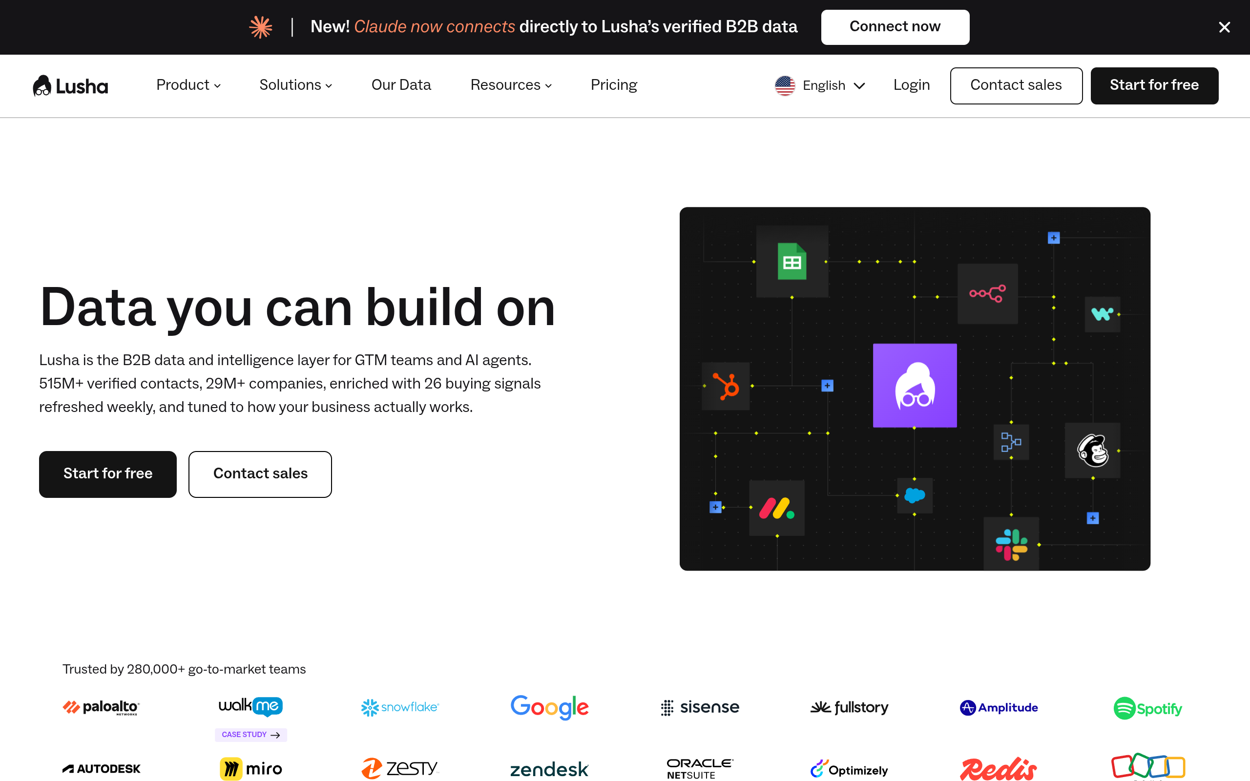Click the HubSpot icon in illustration
1250x781 pixels.
pyautogui.click(x=726, y=386)
